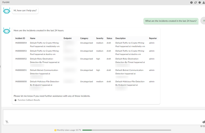The height and width of the screenshot is (133, 205).
Task: Click the FortiAI title text
Action: pyautogui.click(x=6, y=2)
